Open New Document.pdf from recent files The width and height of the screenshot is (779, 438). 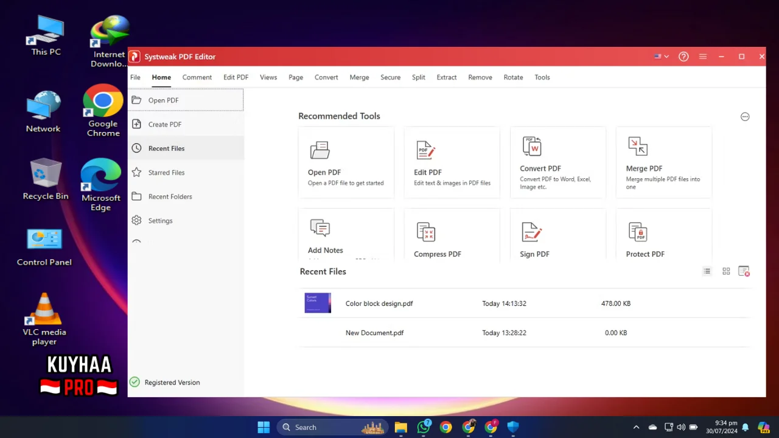coord(375,333)
